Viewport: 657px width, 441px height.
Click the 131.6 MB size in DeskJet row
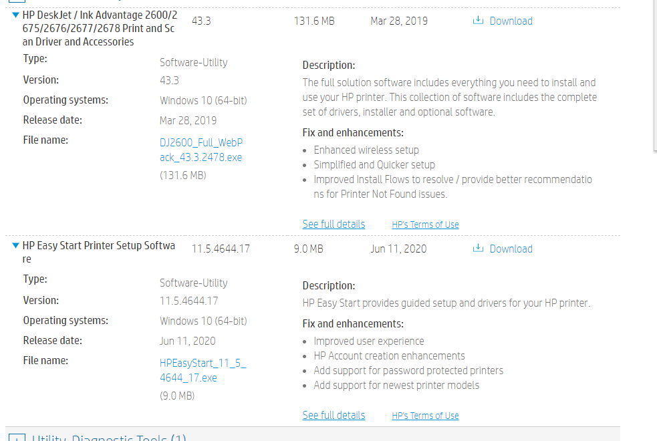[314, 21]
